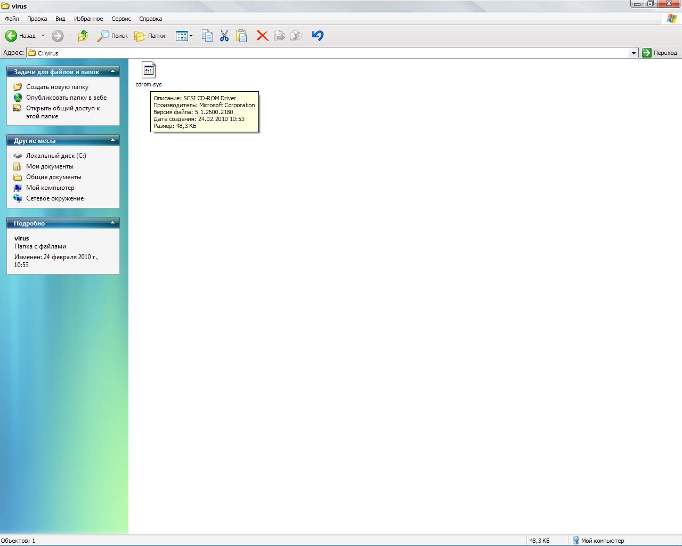Go back with the Назад button
The width and height of the screenshot is (682, 546).
(x=20, y=36)
